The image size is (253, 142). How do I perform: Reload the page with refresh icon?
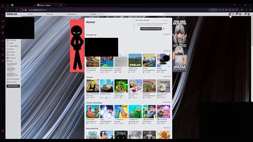(x=17, y=10)
